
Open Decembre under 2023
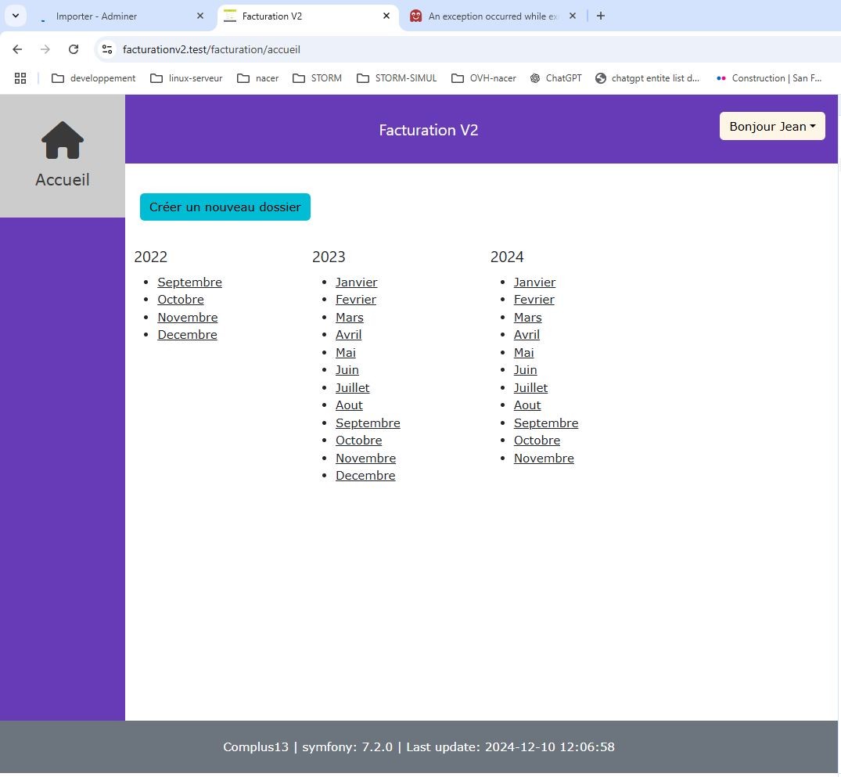pos(365,476)
